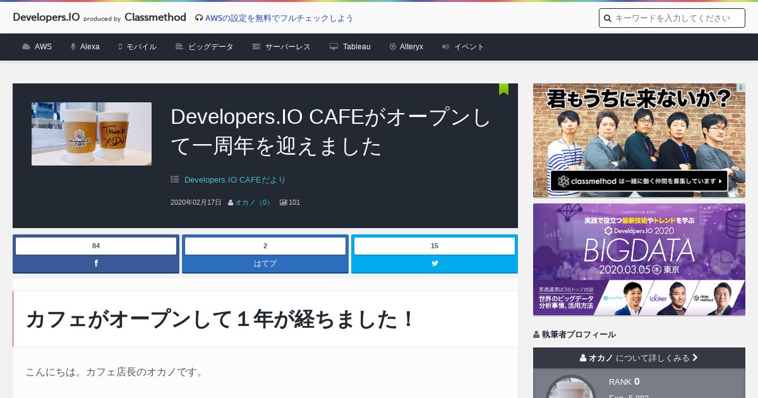
Task: Visit the Classmethod logo link
Action: [155, 17]
